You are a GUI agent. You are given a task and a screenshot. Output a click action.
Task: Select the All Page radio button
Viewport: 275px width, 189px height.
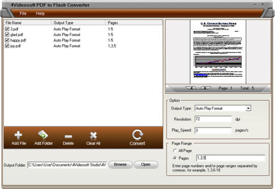point(175,150)
